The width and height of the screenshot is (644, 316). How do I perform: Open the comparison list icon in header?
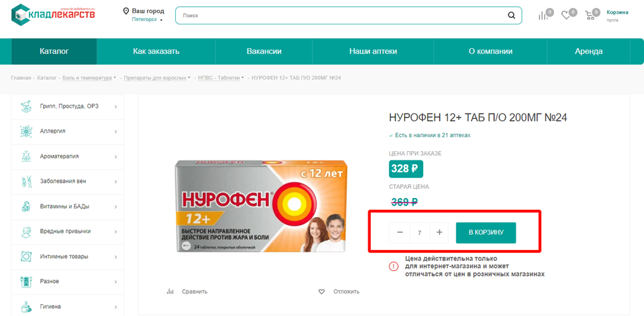(x=543, y=16)
